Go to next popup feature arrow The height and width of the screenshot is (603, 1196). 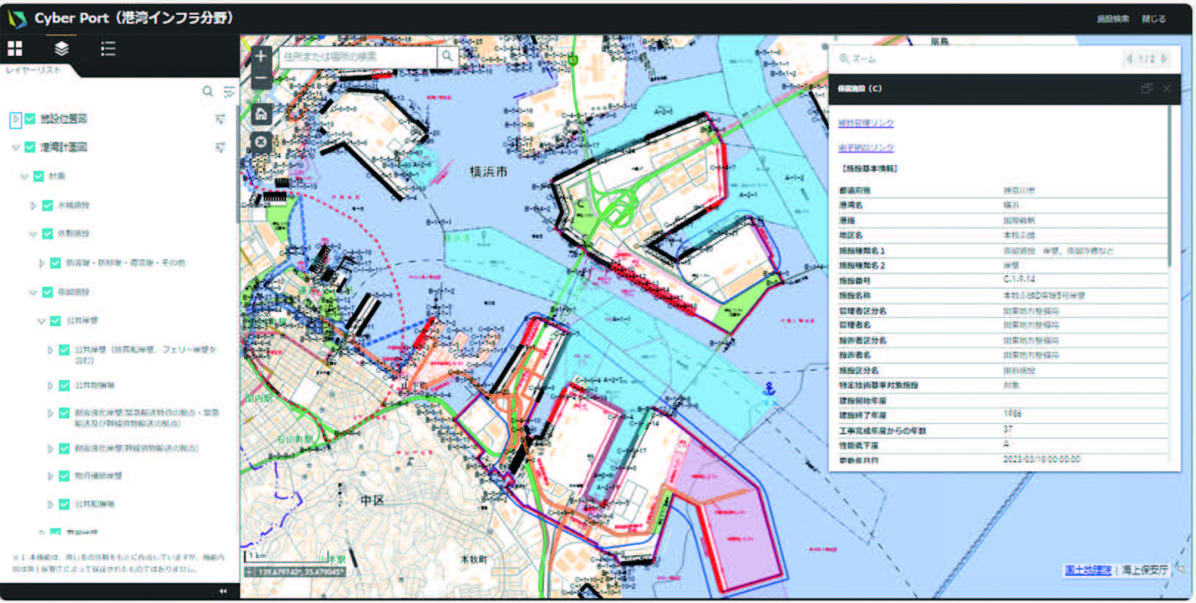[x=1164, y=59]
